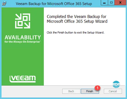Image resolution: width=127 pixels, height=99 pixels.
Task: Click the empty white content area
Action: click(x=84, y=57)
